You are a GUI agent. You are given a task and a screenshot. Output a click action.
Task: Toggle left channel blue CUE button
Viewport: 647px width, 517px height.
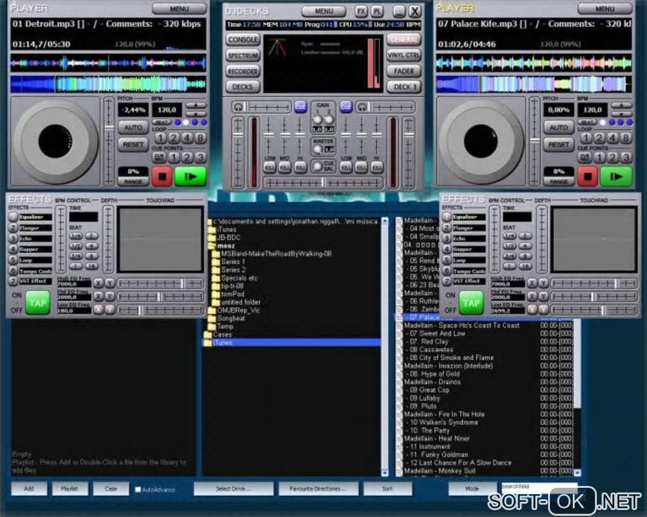point(301,107)
